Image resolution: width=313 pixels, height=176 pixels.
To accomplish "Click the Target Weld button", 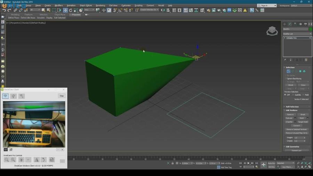I will pos(303,122).
